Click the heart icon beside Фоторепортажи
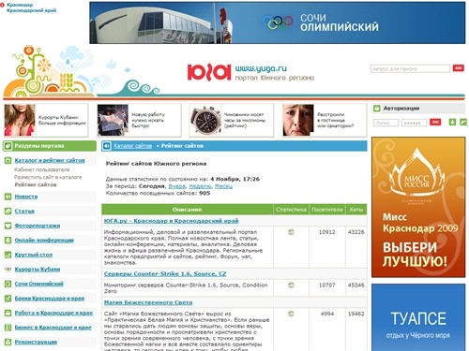 click(8, 226)
